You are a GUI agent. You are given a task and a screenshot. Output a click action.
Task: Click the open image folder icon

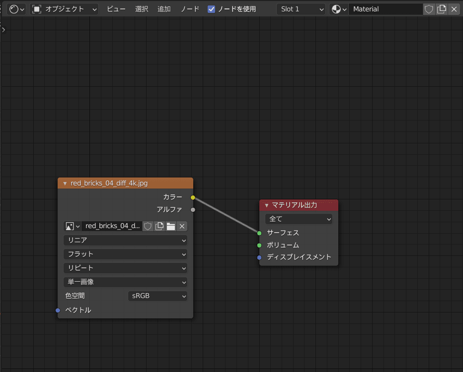point(170,226)
